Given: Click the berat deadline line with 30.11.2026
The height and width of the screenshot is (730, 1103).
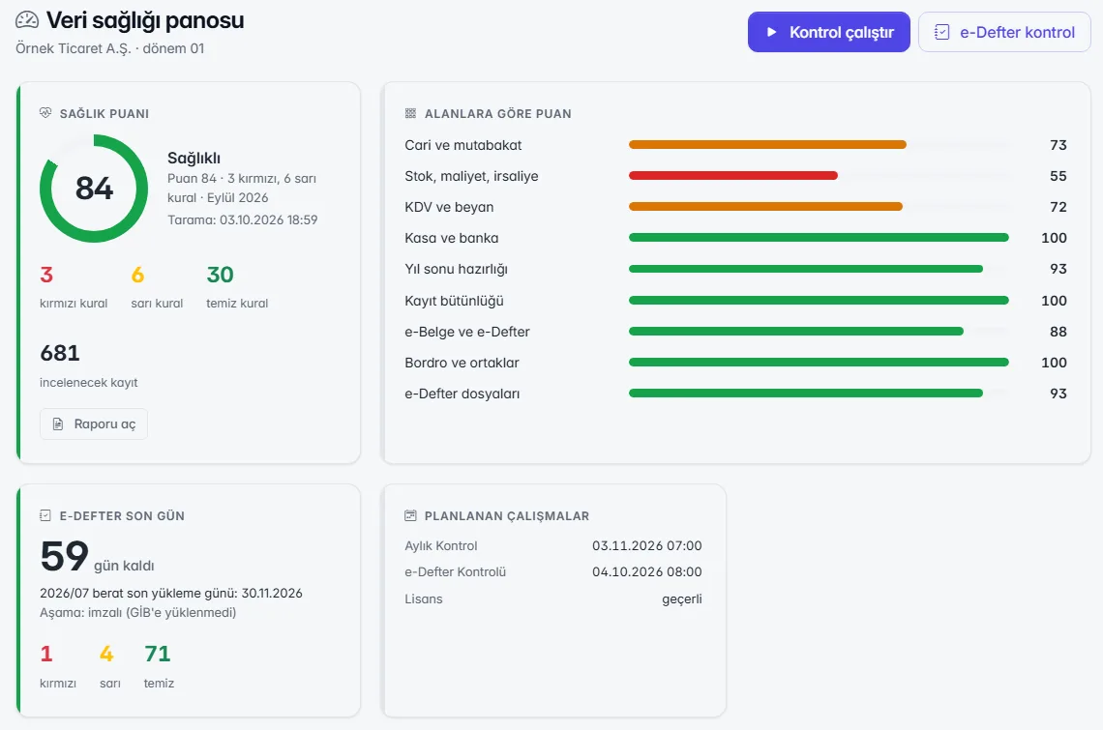Looking at the screenshot, I should [x=171, y=593].
